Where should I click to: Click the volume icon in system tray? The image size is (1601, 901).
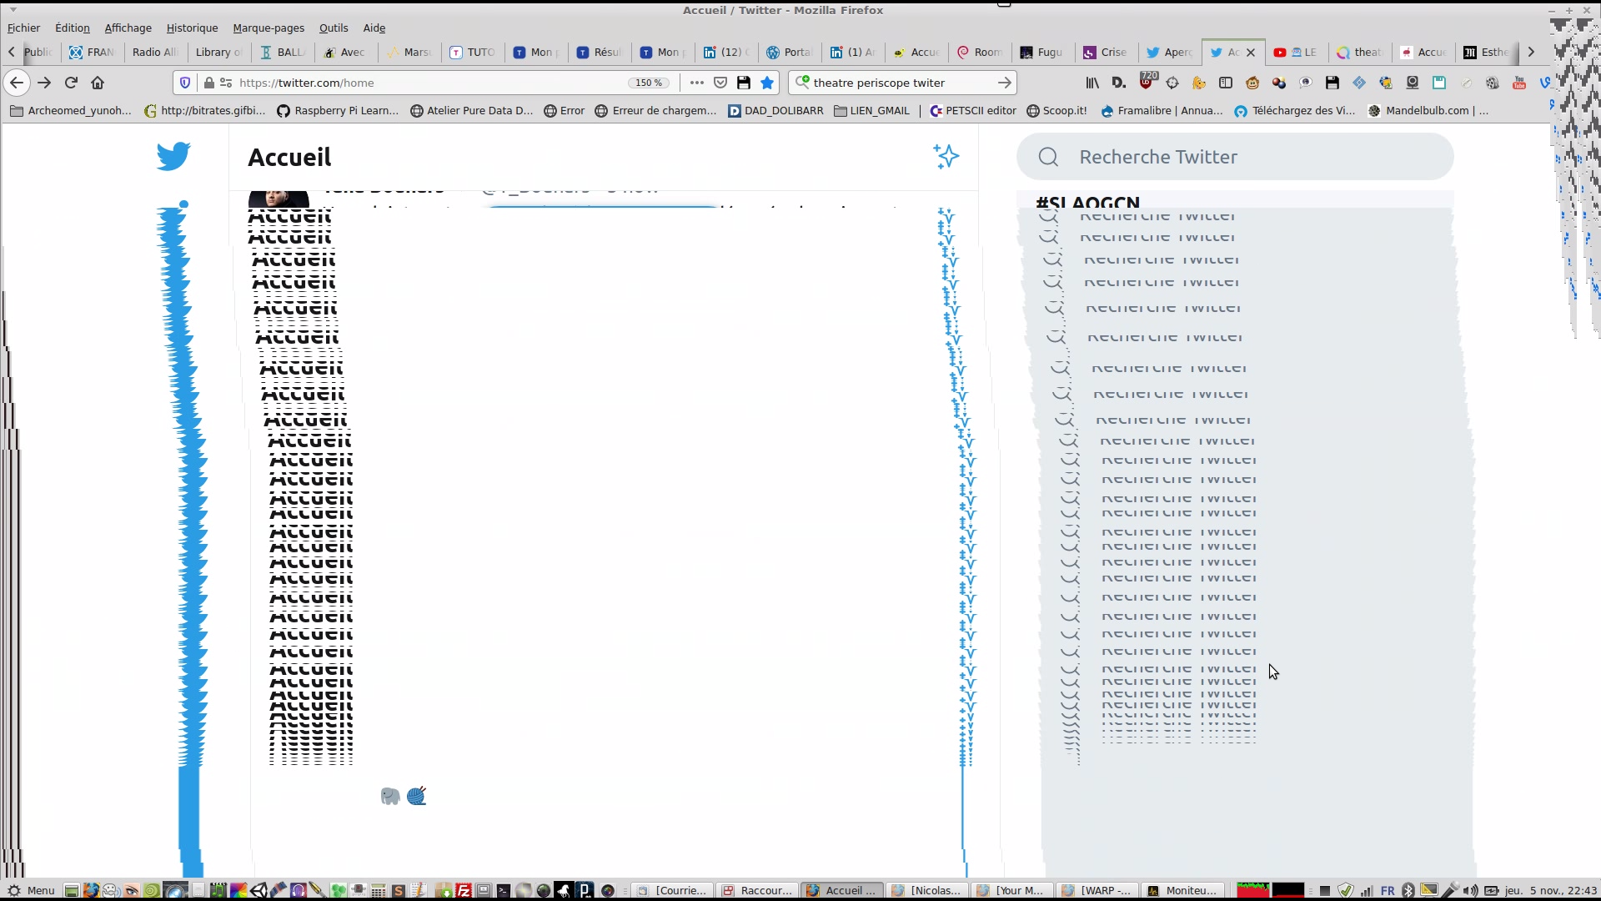[x=1470, y=890]
